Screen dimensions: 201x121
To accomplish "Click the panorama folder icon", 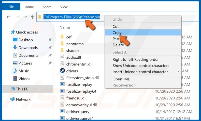I will coord(62,44).
